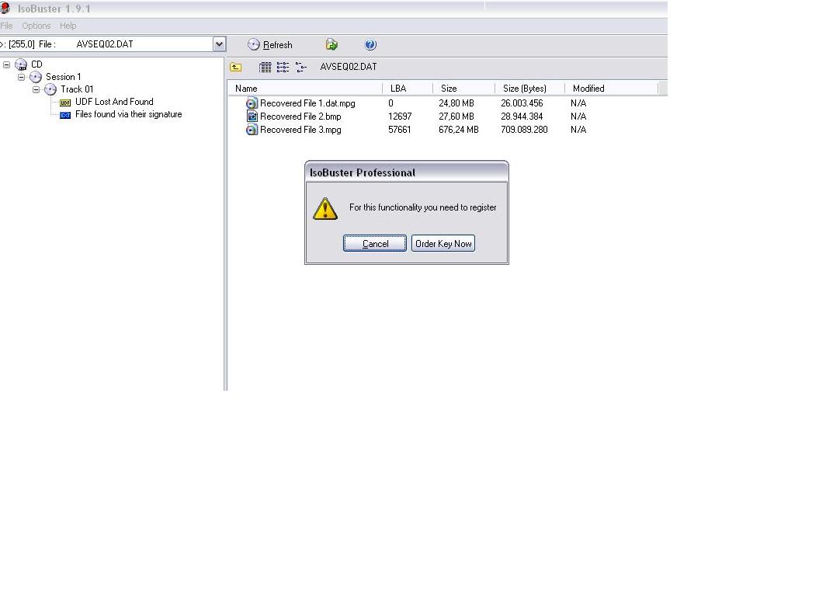Switch to tree view icon

click(300, 67)
